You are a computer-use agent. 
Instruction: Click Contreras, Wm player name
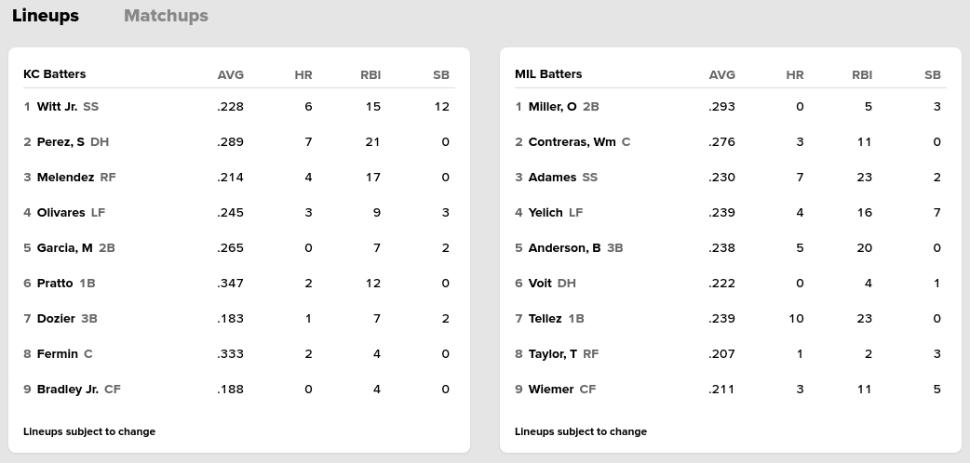click(x=572, y=142)
